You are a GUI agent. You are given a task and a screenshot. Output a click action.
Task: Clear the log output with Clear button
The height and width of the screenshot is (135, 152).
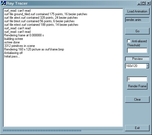(x=137, y=99)
